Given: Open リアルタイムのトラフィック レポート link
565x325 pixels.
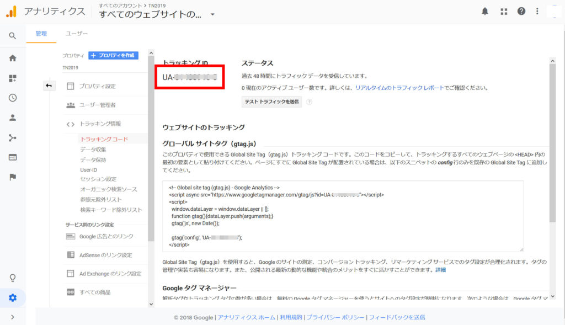Looking at the screenshot, I should pyautogui.click(x=399, y=88).
